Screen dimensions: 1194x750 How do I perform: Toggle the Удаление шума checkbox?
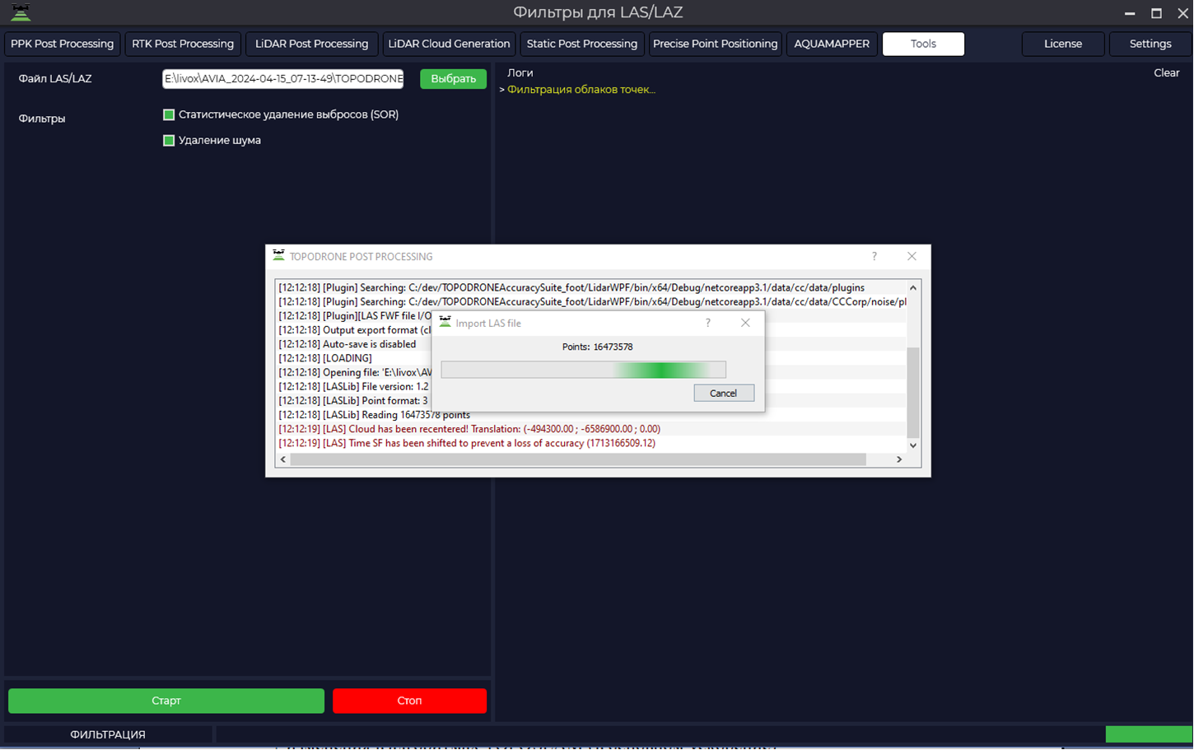click(x=169, y=141)
